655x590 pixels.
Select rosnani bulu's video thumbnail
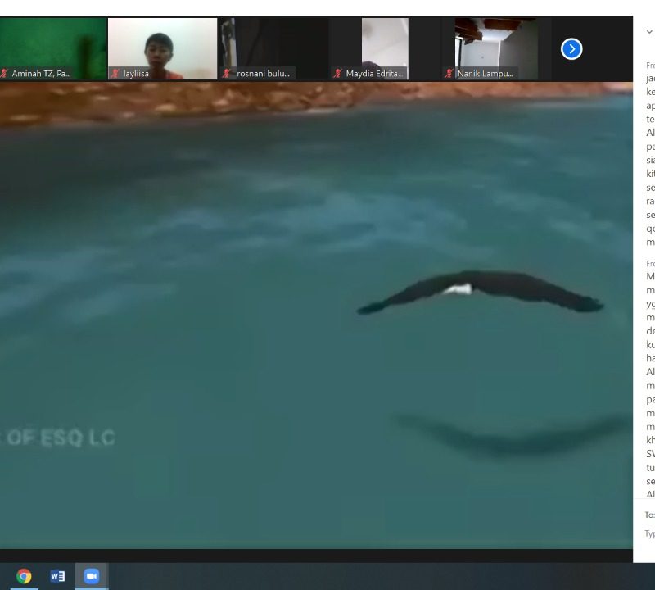coord(274,45)
